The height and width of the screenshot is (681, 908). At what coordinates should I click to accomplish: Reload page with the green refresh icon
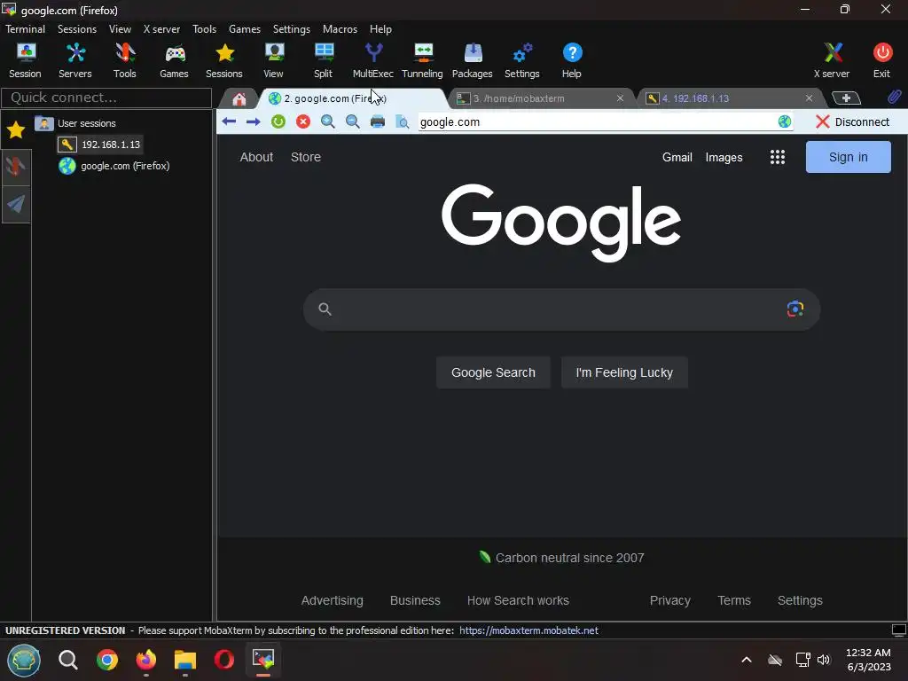(x=278, y=121)
